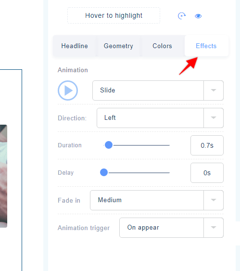Click the Duration slider handle
The width and height of the screenshot is (240, 271).
pyautogui.click(x=109, y=145)
